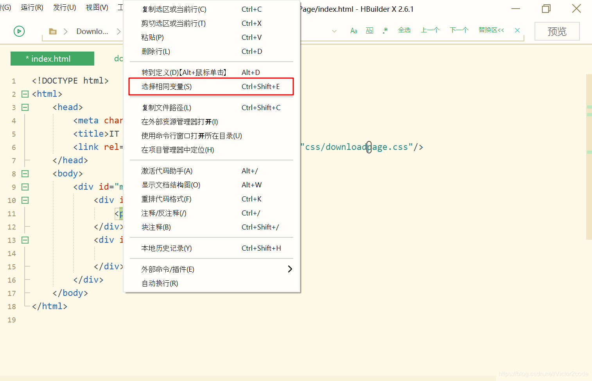Select 删除行(L) in context menu
The image size is (592, 381).
coord(212,52)
